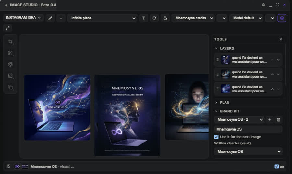Select the second layer thumbnail
The height and width of the screenshot is (174, 292).
(225, 74)
